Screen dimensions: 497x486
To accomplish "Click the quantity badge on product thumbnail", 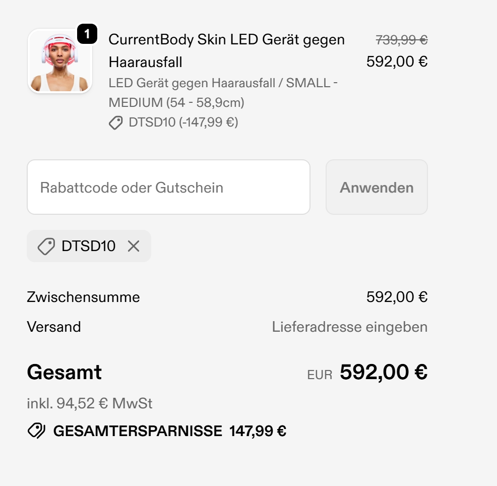I will 87,34.
